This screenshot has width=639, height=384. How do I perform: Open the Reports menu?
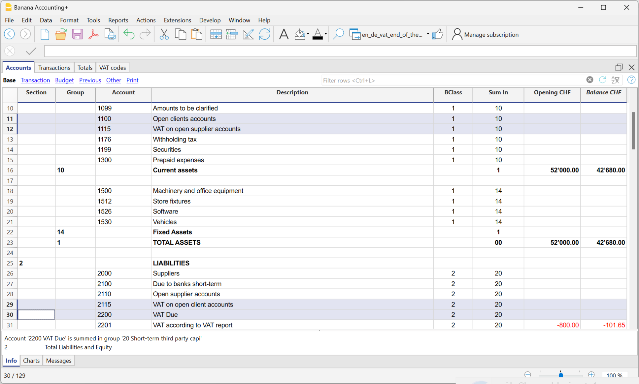(117, 20)
